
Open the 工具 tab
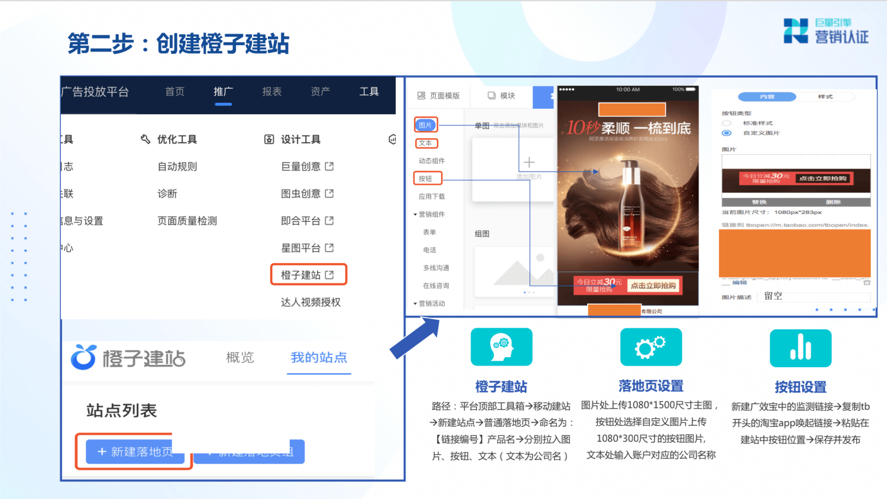[369, 92]
